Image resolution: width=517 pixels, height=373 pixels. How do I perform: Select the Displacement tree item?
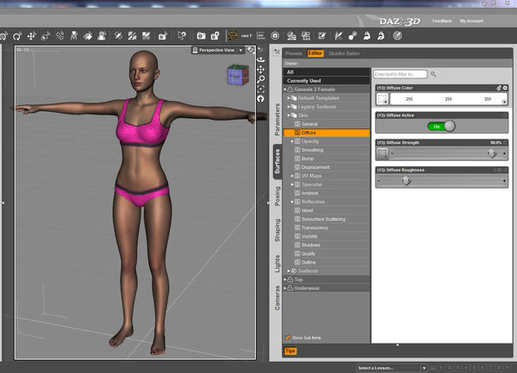(x=315, y=167)
